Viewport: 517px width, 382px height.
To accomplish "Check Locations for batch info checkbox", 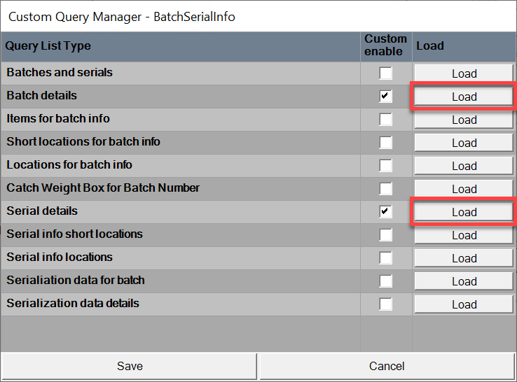I will click(385, 166).
